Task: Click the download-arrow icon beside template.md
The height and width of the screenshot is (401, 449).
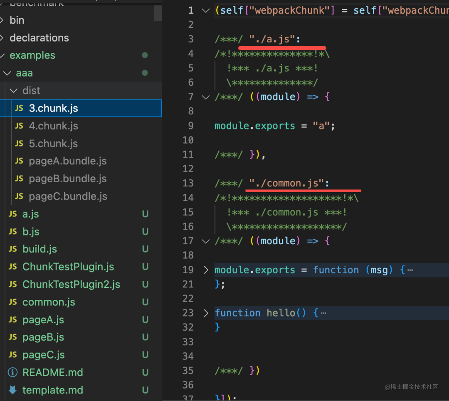Action: [13, 390]
